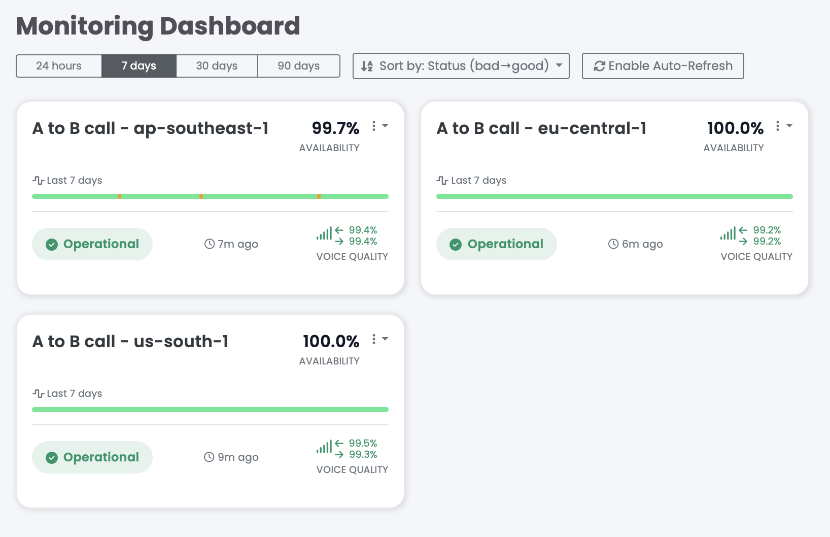The width and height of the screenshot is (830, 537).
Task: Enable Auto-Refresh
Action: tap(663, 66)
